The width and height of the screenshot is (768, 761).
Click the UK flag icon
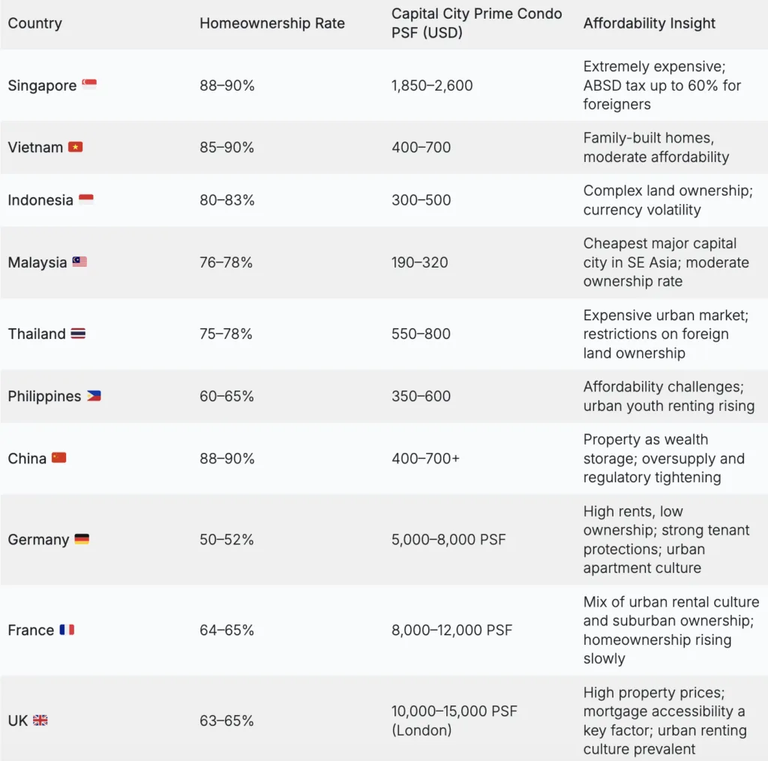pos(40,721)
